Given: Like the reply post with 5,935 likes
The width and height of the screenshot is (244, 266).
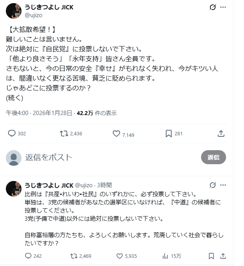Looking at the screenshot, I should (x=120, y=256).
